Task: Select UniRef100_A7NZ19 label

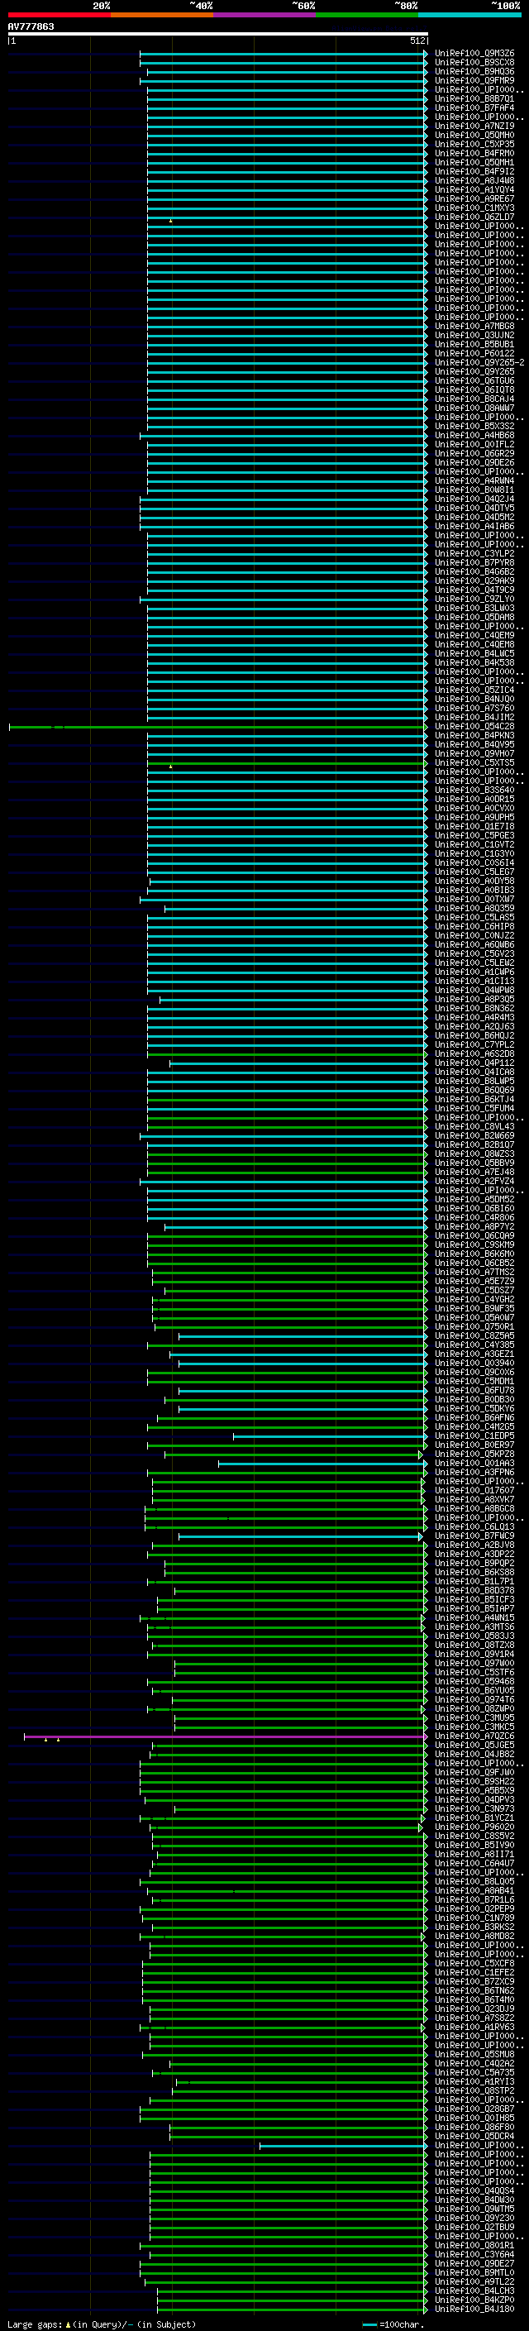Action: point(474,126)
